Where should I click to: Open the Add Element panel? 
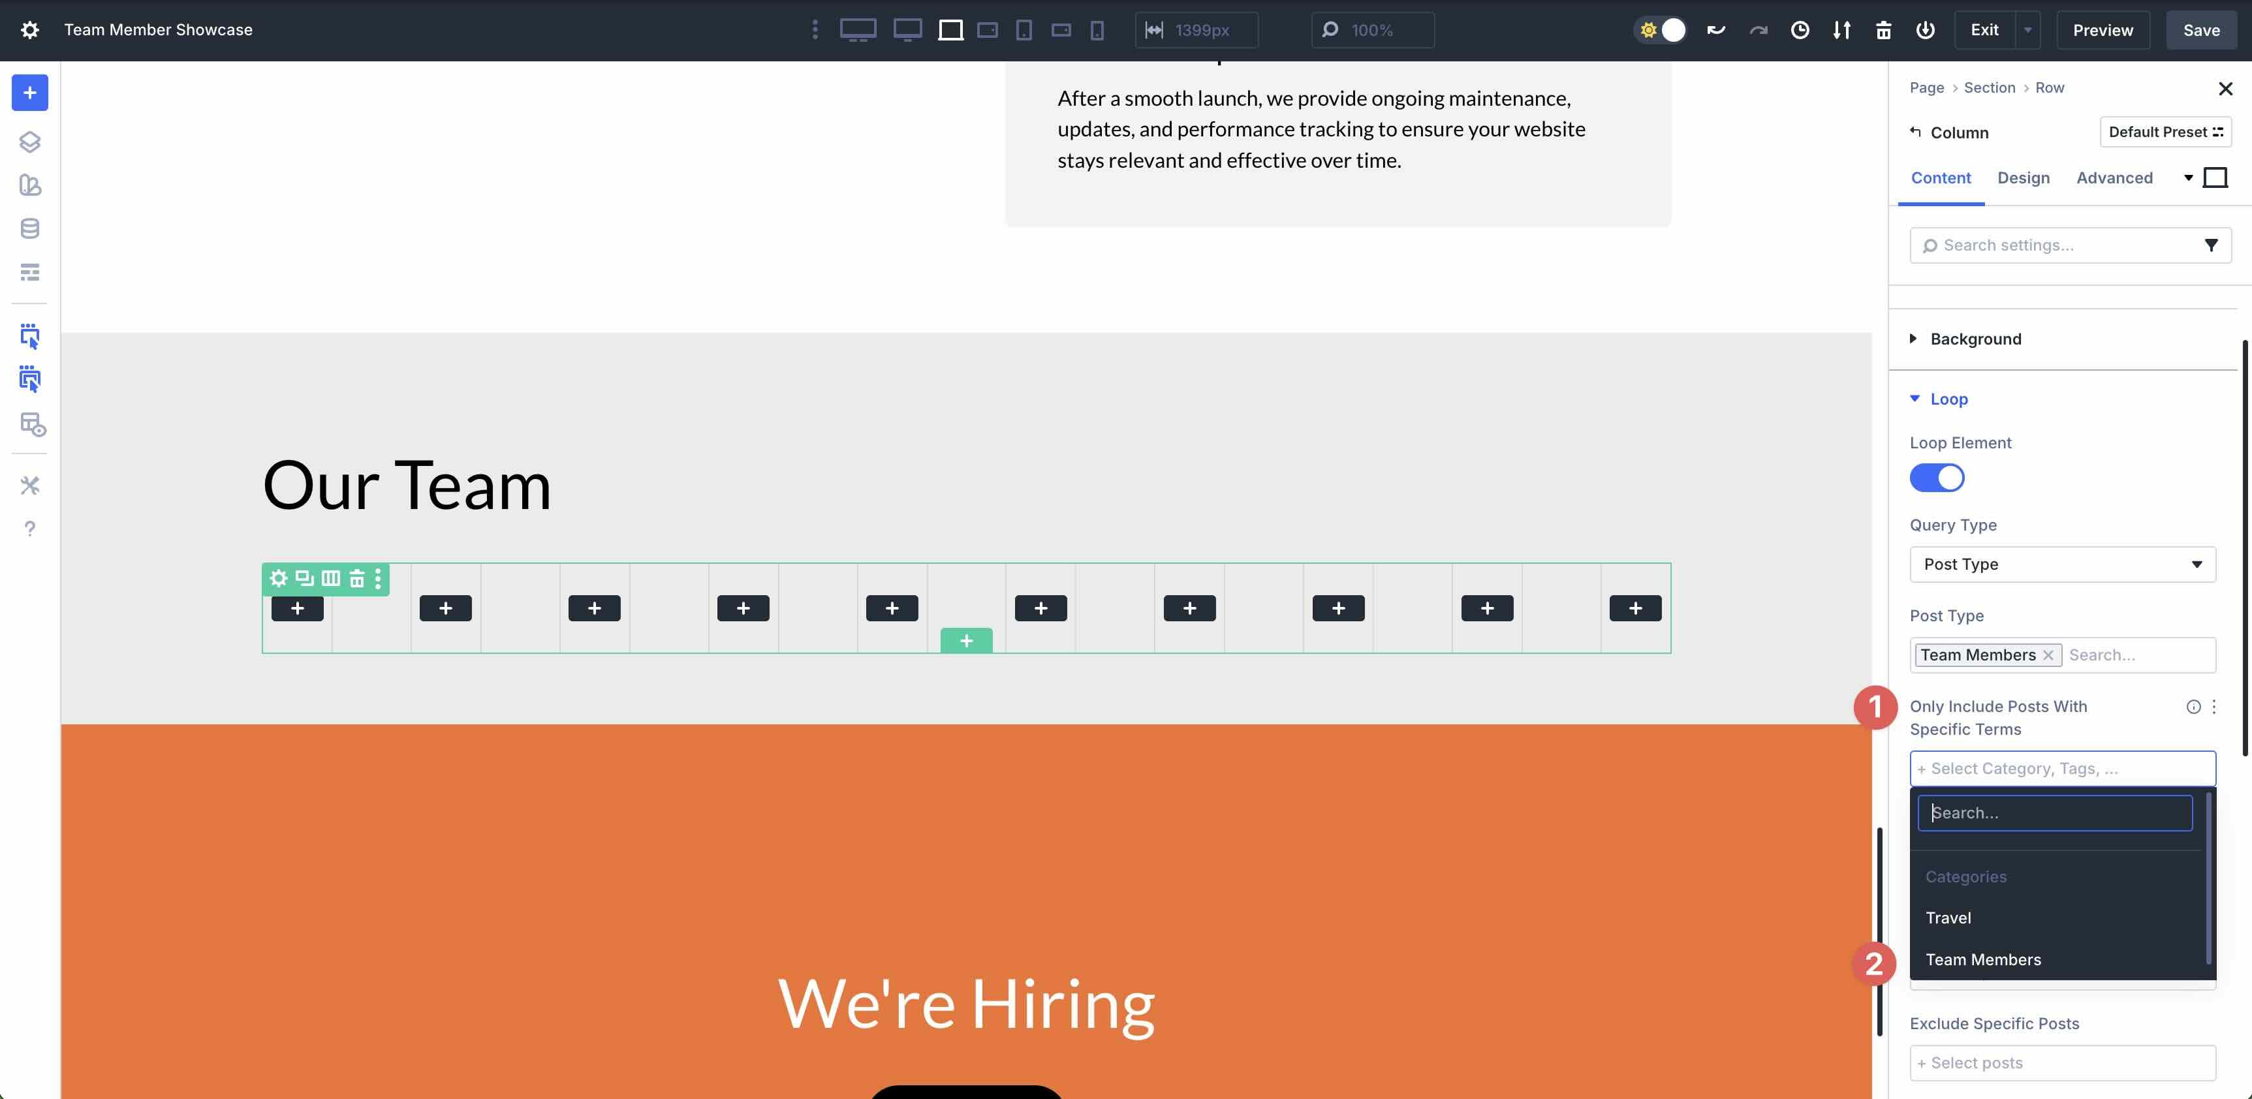[30, 93]
